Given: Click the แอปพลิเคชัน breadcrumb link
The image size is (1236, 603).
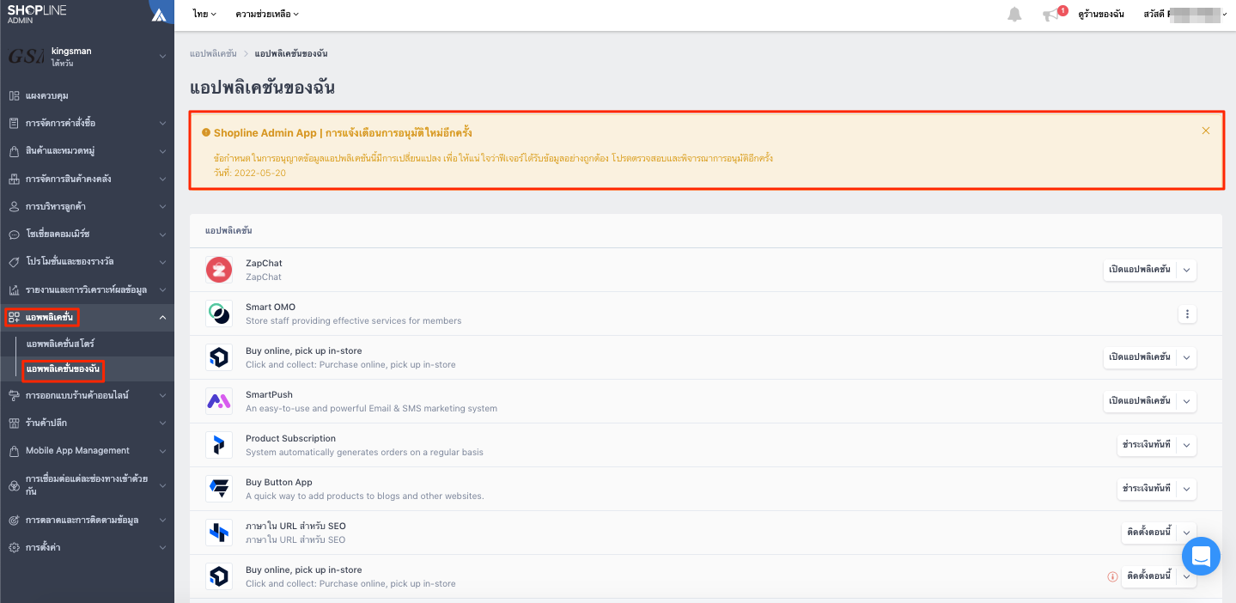Looking at the screenshot, I should pos(213,53).
